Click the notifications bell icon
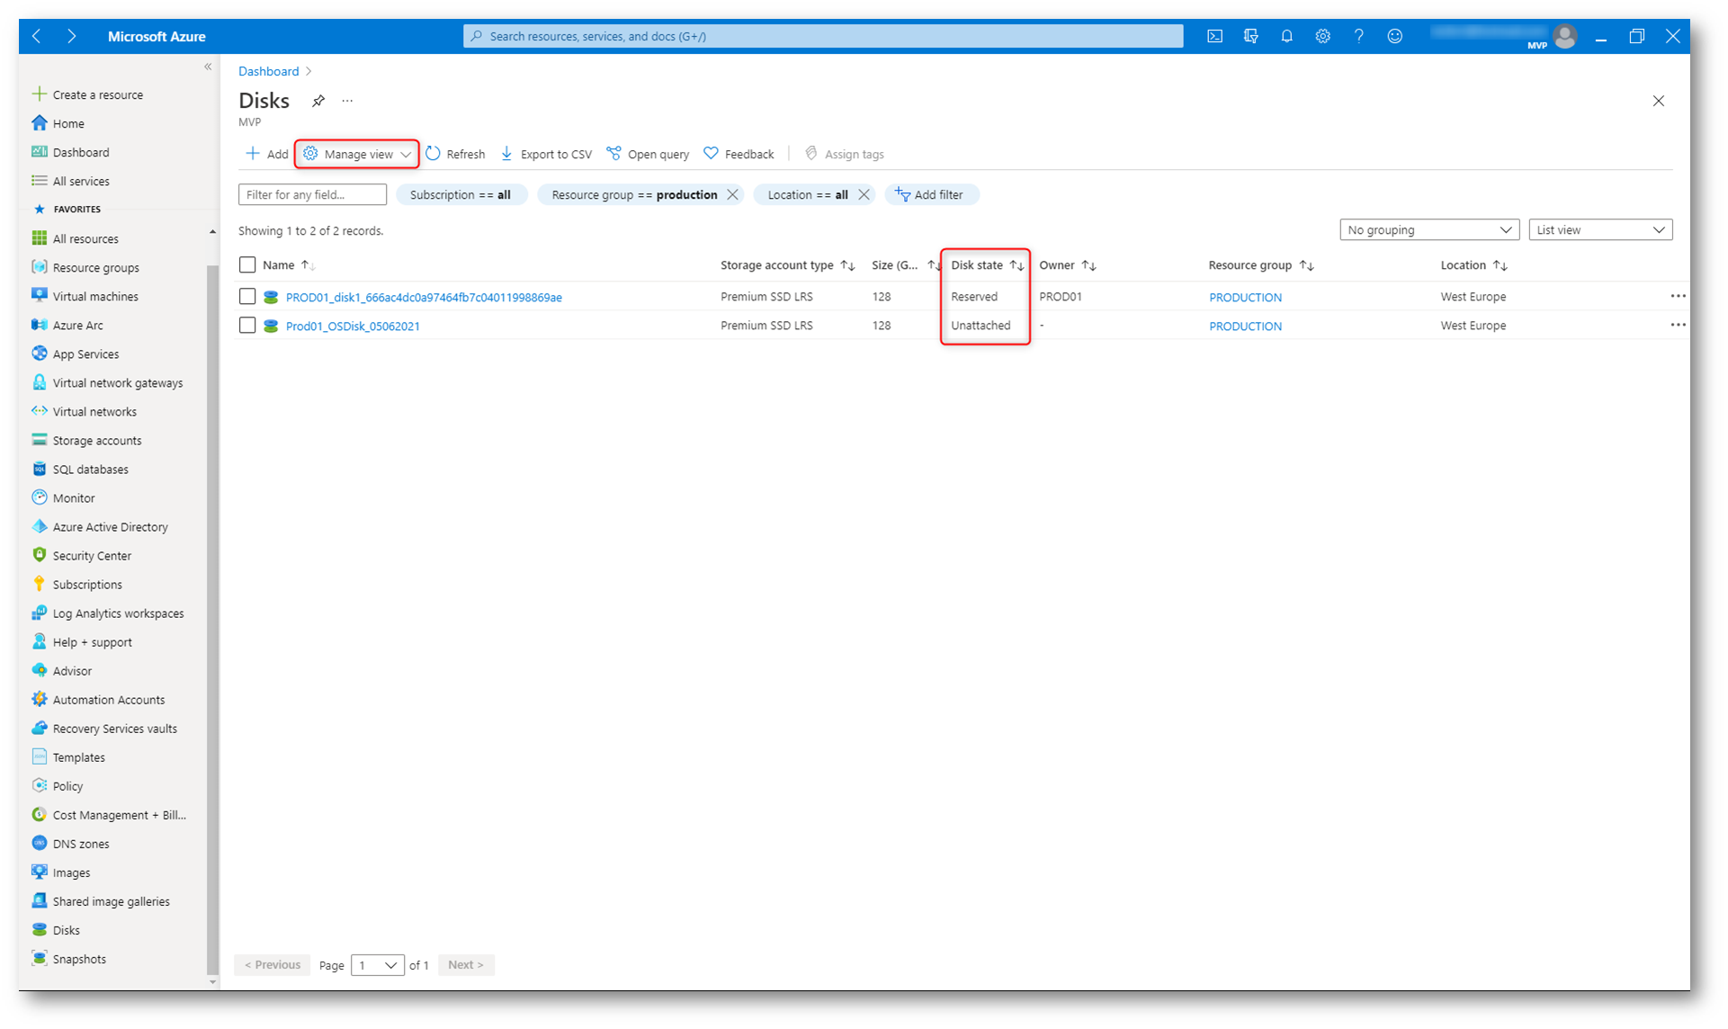The image size is (1728, 1029). (x=1286, y=36)
